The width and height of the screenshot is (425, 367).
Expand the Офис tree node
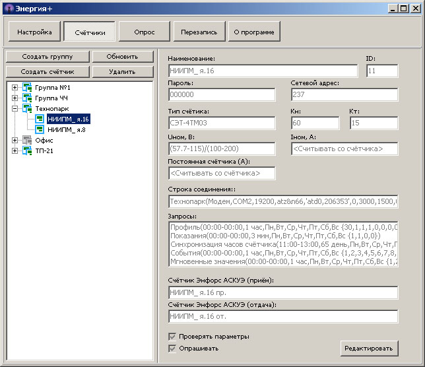[15, 140]
